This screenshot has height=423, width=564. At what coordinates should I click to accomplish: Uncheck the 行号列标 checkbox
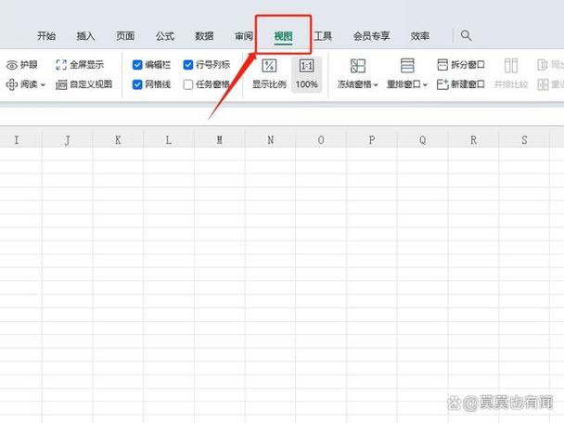pyautogui.click(x=188, y=65)
